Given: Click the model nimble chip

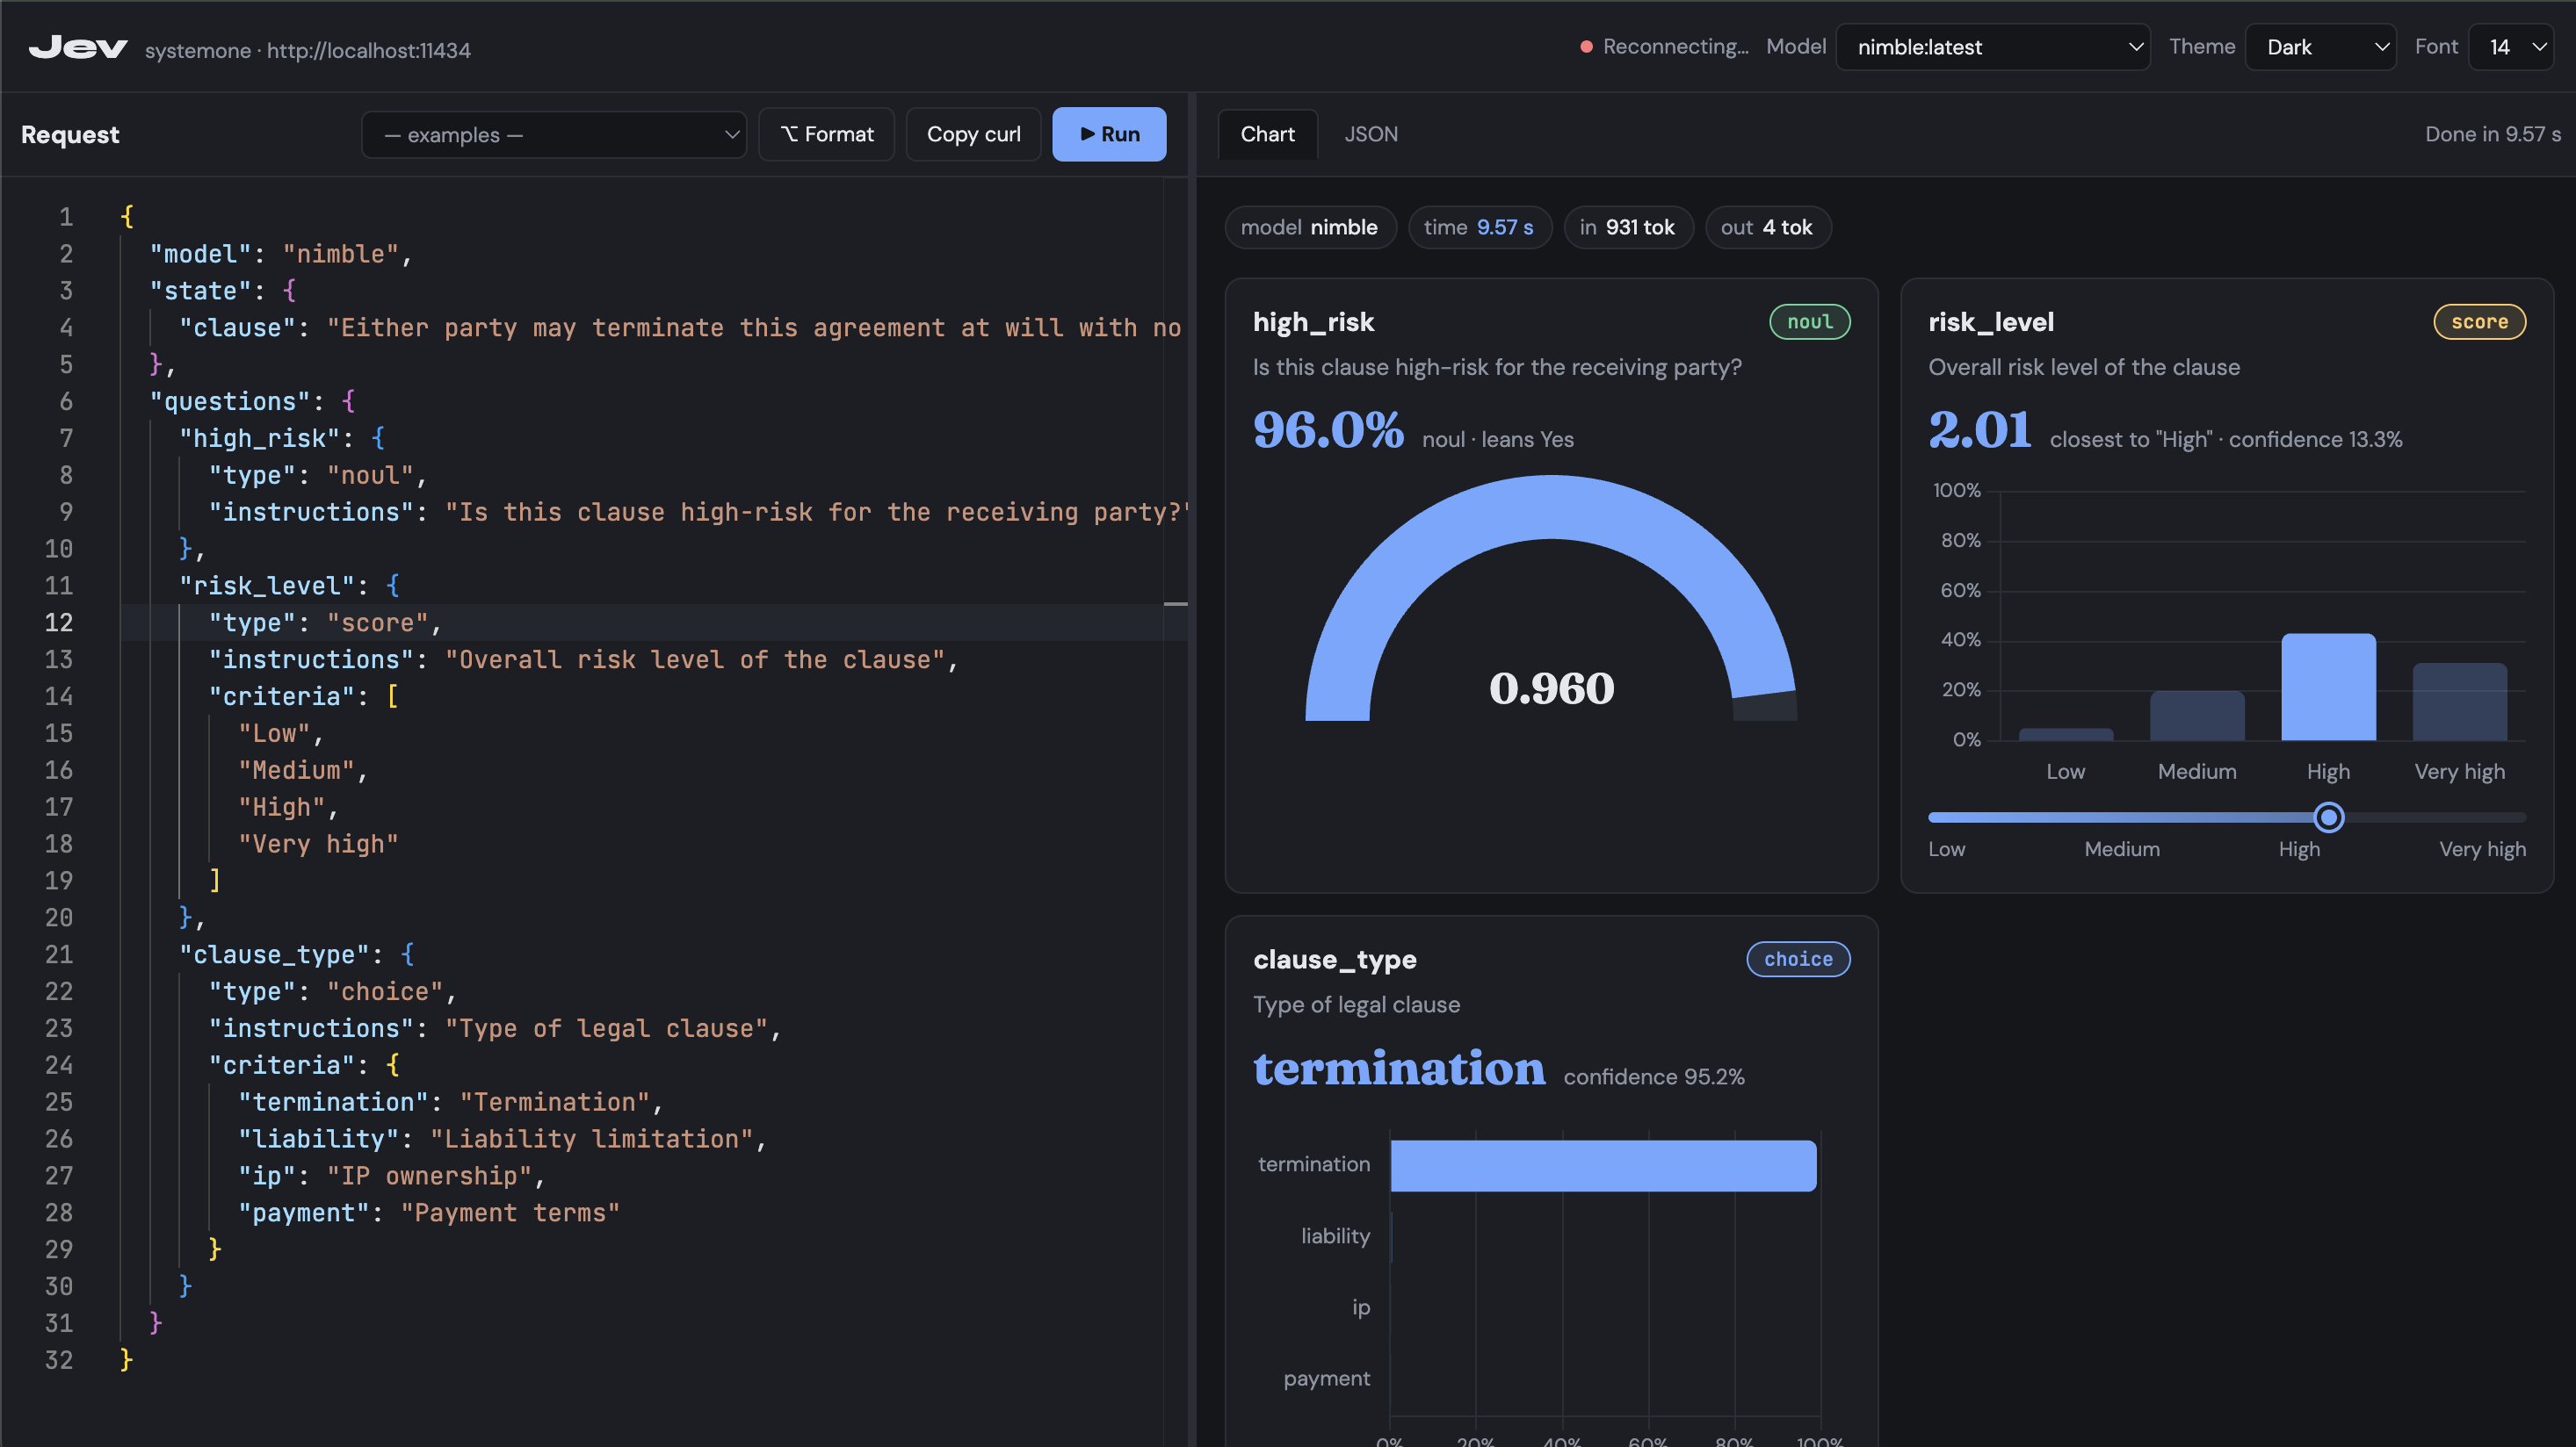Looking at the screenshot, I should pyautogui.click(x=1309, y=227).
